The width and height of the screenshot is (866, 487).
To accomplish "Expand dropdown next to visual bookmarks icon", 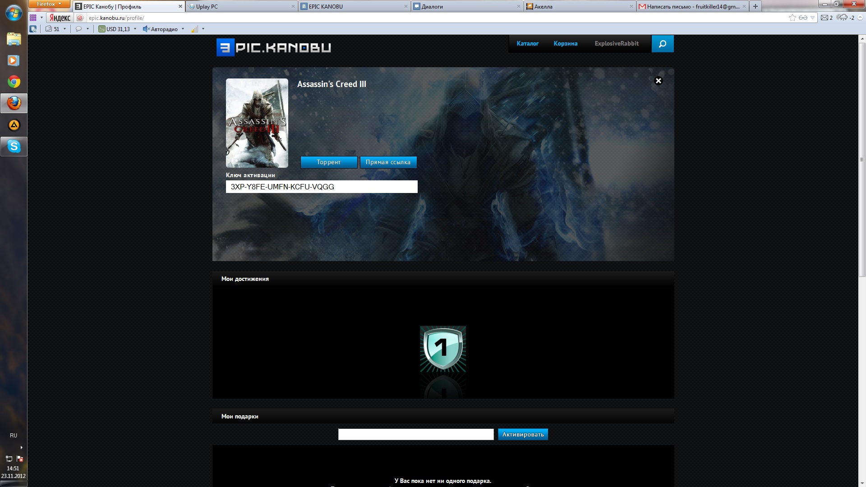I will coord(41,18).
